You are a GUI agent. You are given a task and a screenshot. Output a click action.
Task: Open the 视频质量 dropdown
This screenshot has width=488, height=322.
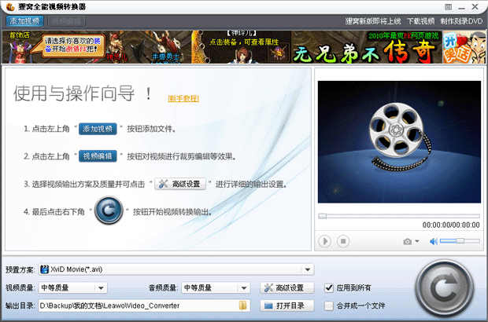click(x=102, y=287)
